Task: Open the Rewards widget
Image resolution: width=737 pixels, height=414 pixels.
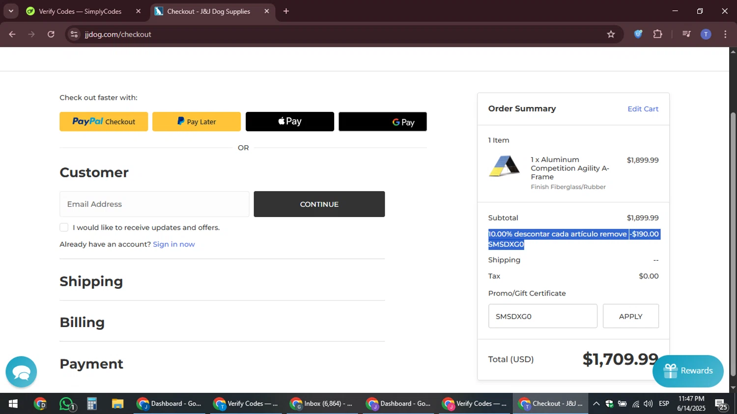Action: click(x=688, y=371)
